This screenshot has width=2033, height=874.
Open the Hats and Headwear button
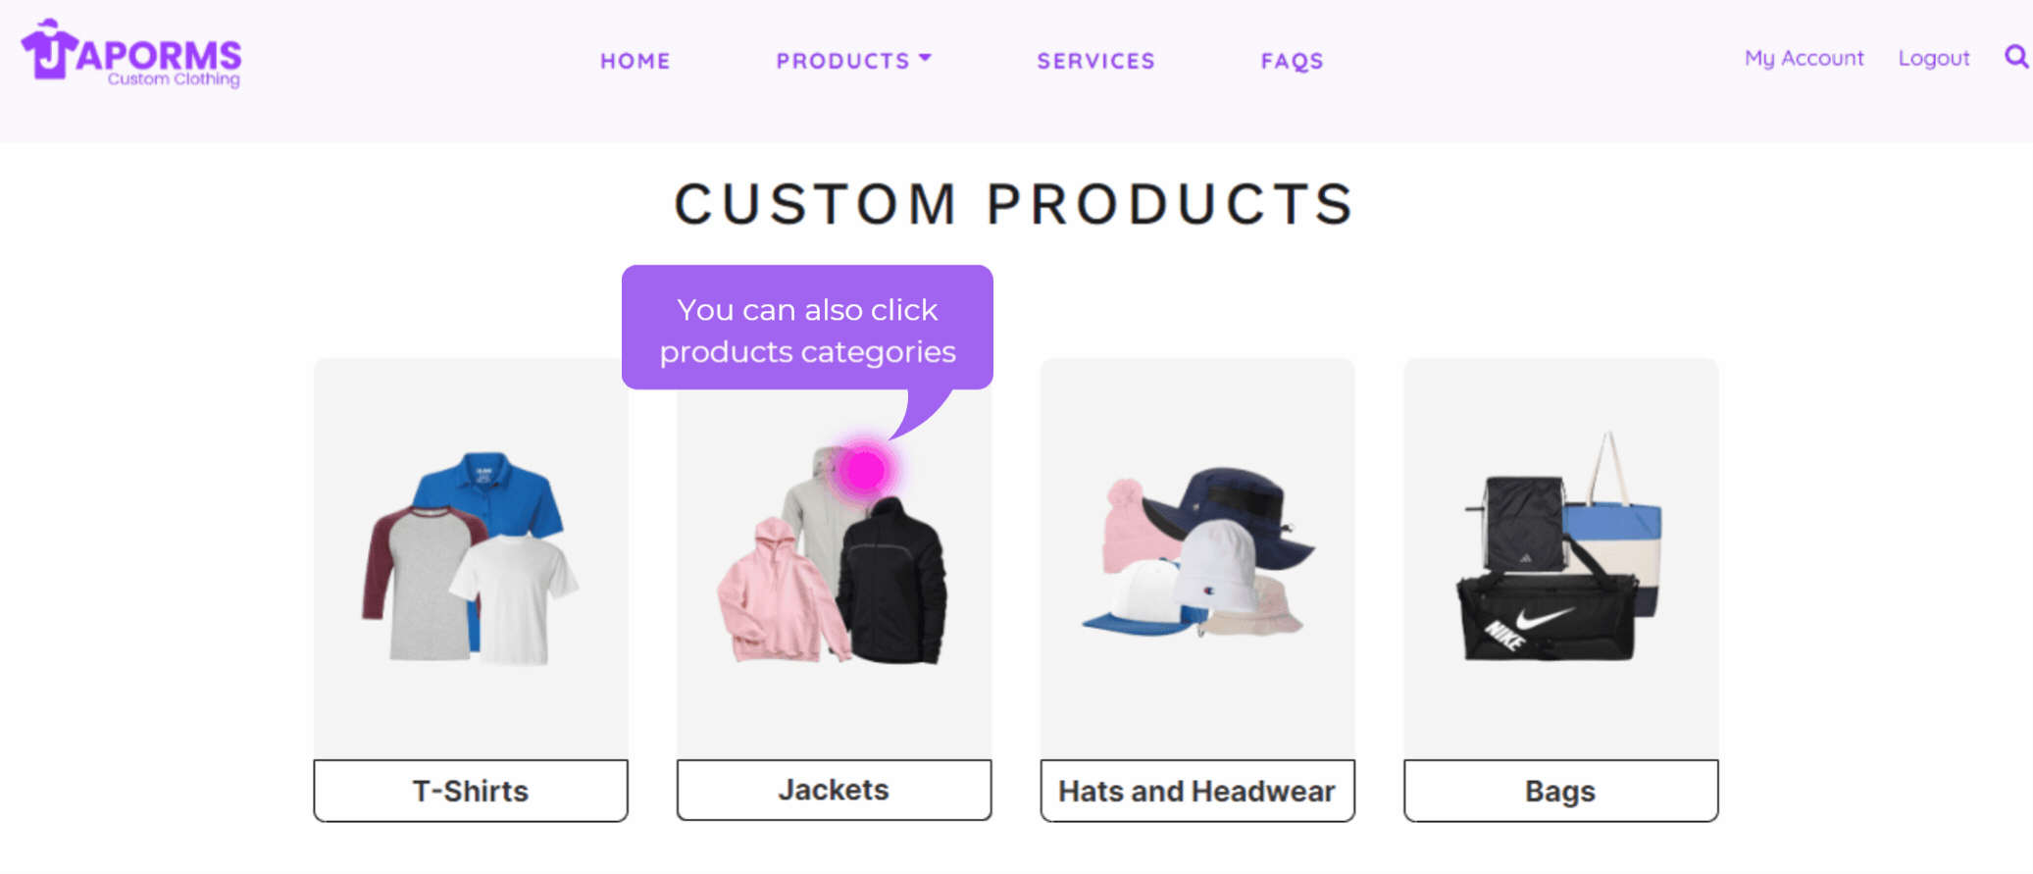1196,791
